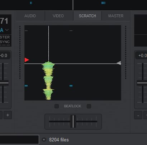Screen dimensions: 147x145
Task: Toggle the SYNC button on left deck
Action: [5, 42]
